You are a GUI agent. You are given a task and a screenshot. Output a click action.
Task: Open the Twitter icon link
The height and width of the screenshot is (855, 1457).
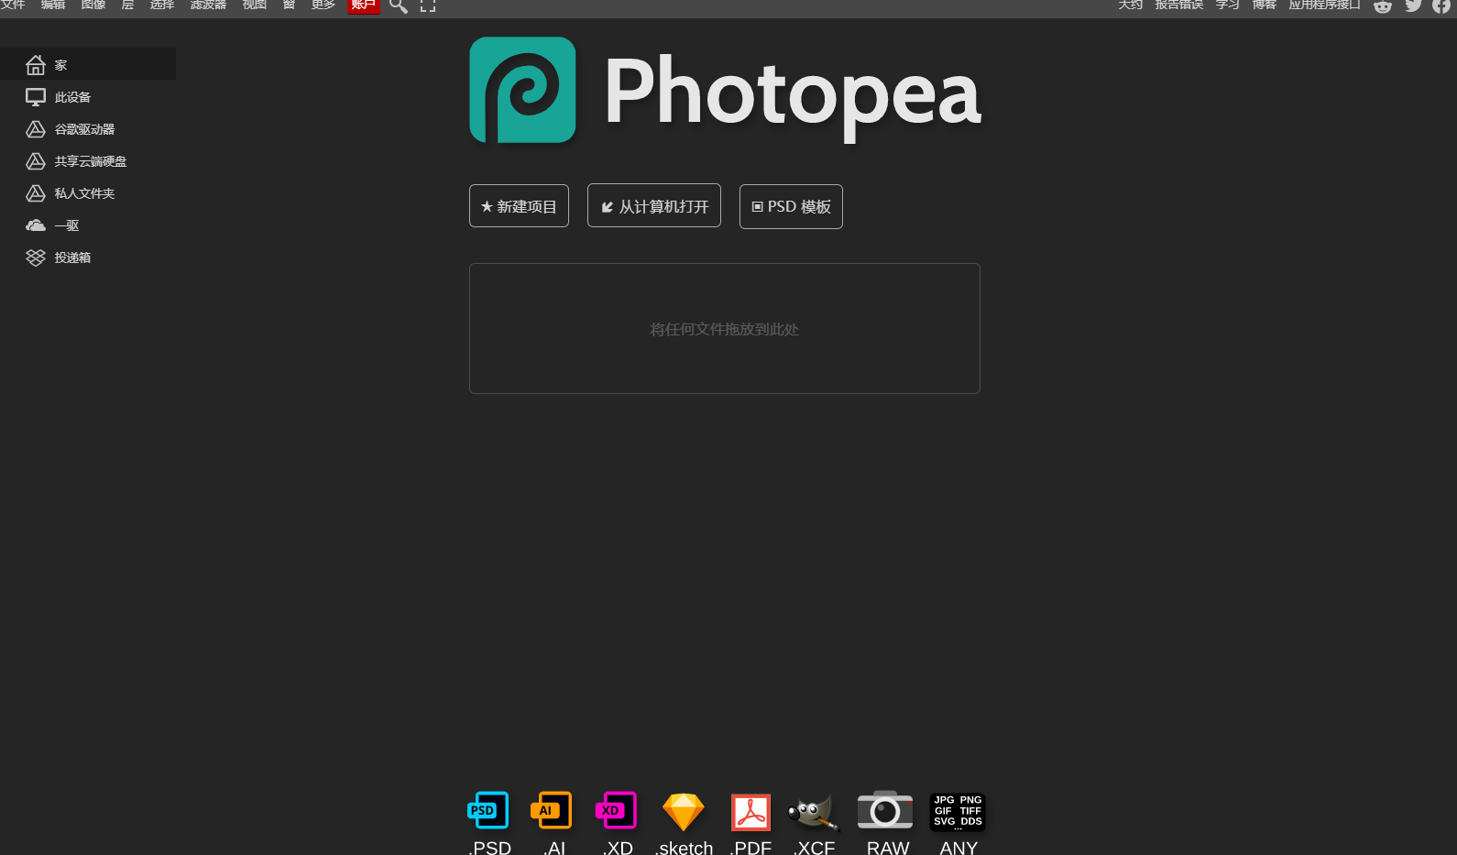pos(1414,5)
